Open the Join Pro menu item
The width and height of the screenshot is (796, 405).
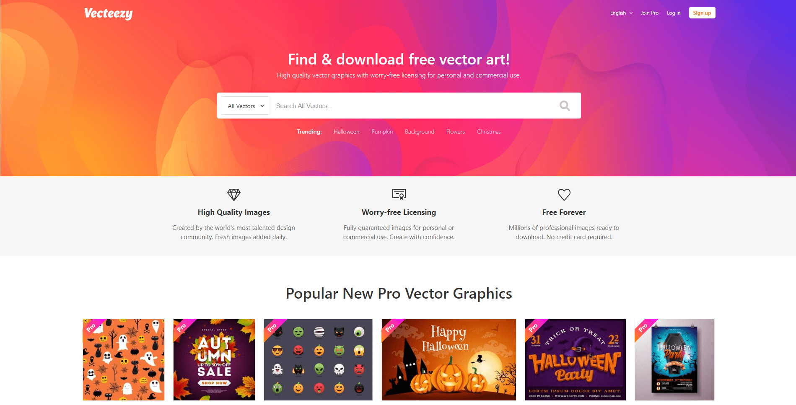click(x=649, y=13)
